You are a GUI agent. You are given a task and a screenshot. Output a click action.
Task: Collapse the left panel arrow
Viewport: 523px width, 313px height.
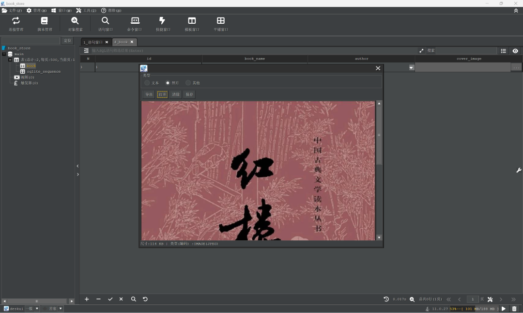[77, 166]
